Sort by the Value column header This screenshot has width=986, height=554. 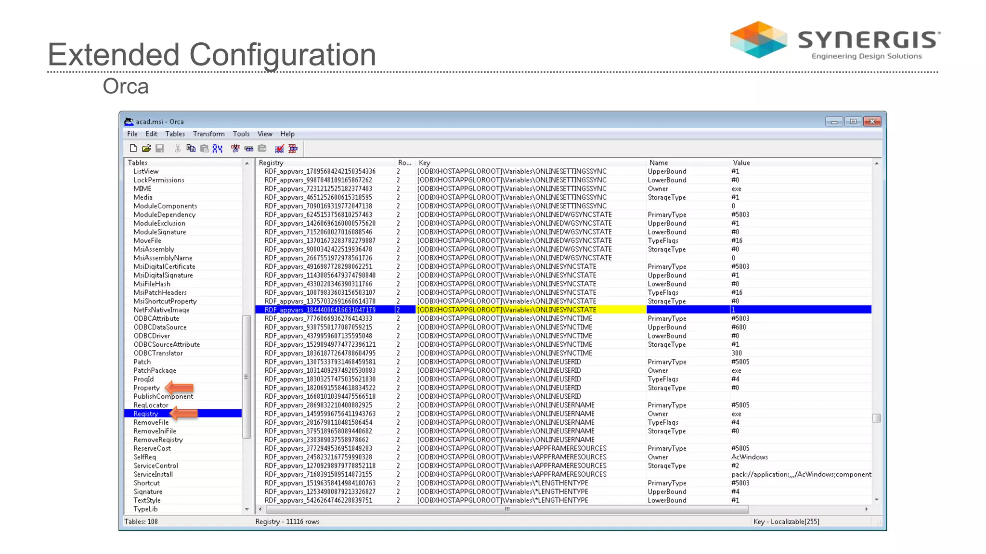(741, 163)
